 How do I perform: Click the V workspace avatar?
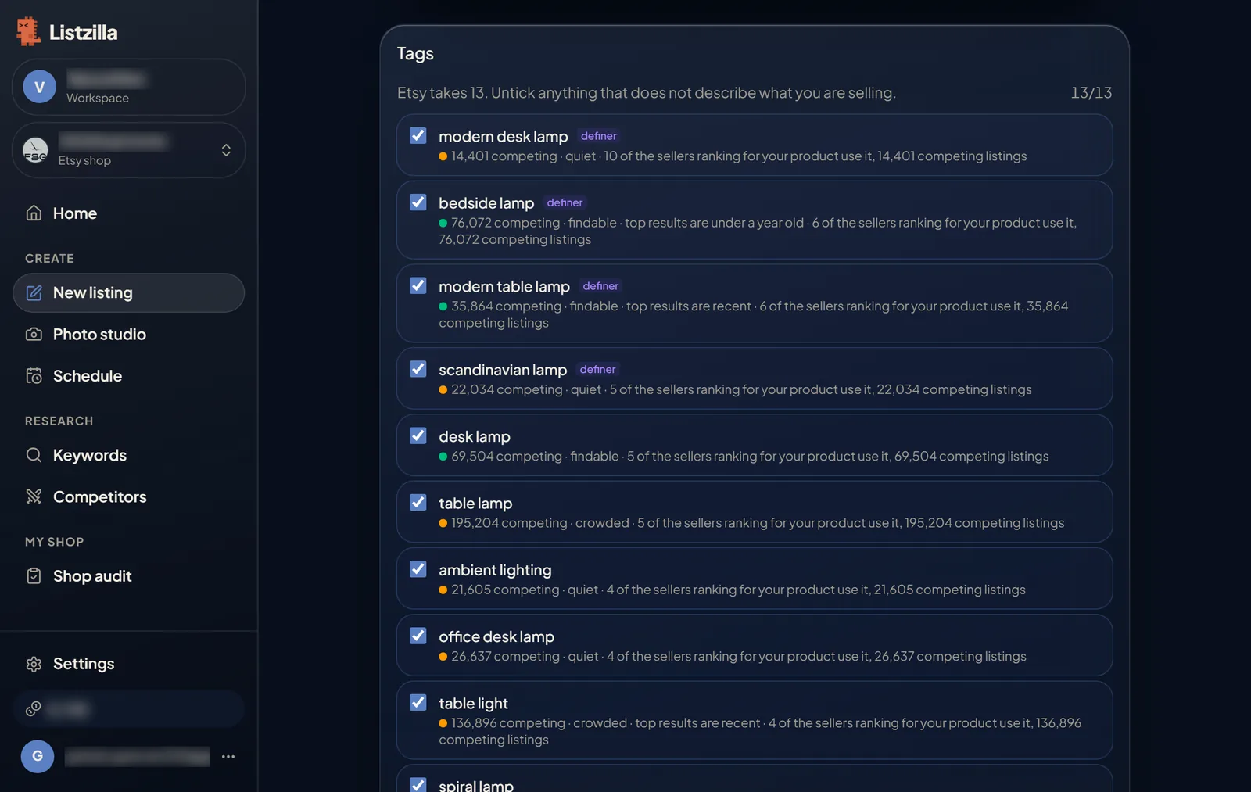click(39, 87)
